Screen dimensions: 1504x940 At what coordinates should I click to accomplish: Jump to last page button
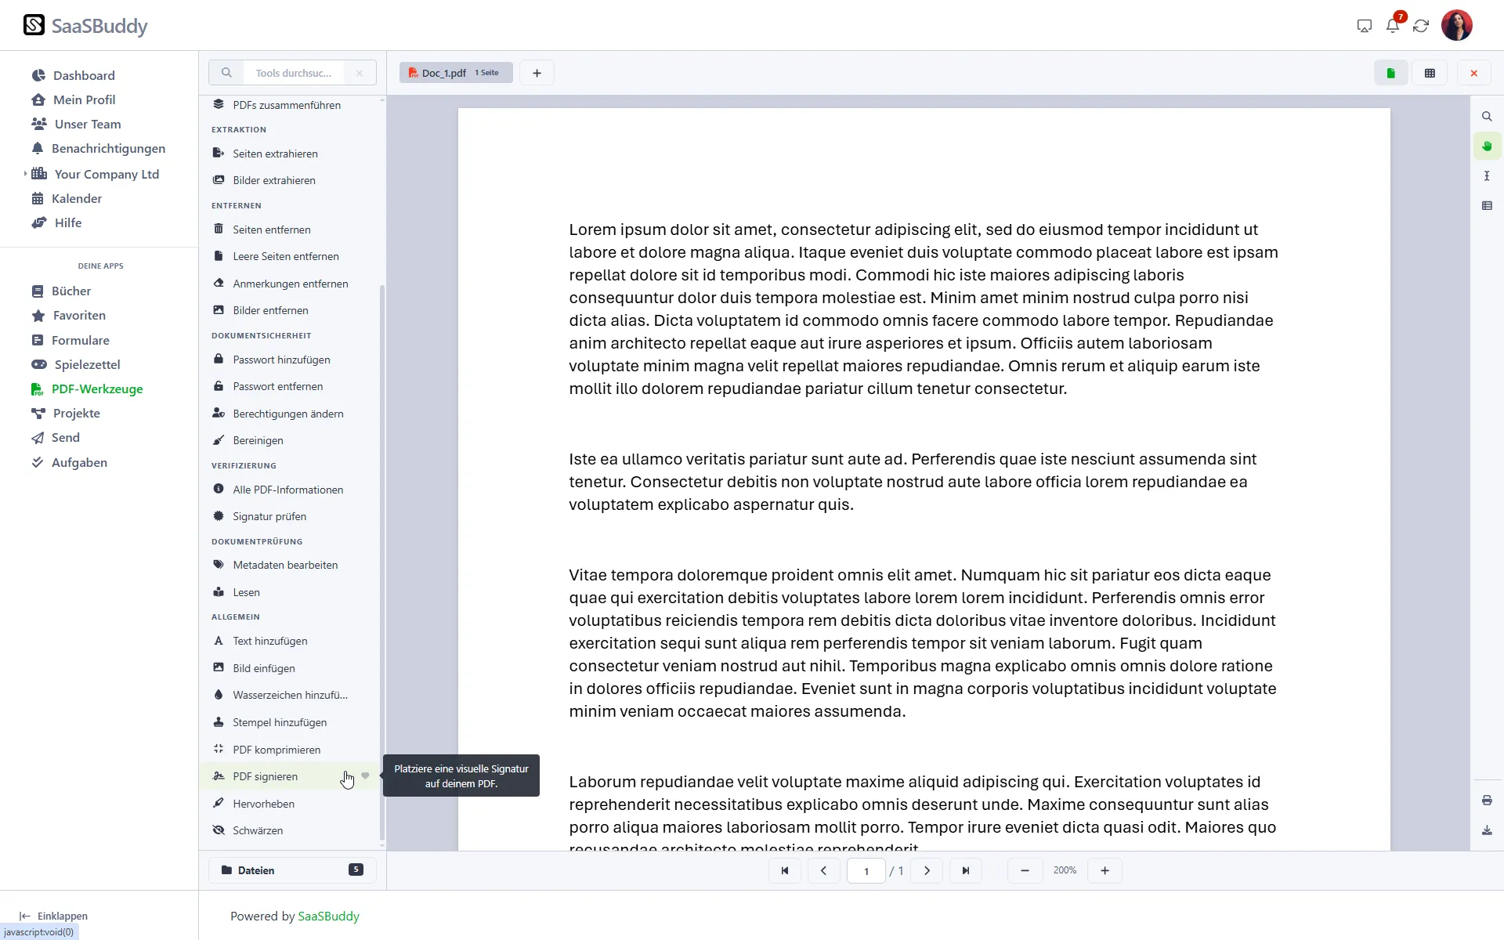966,870
